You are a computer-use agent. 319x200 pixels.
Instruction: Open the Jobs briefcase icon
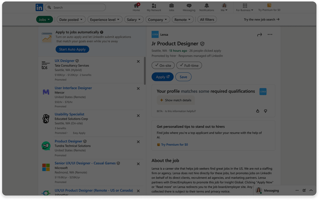click(172, 7)
